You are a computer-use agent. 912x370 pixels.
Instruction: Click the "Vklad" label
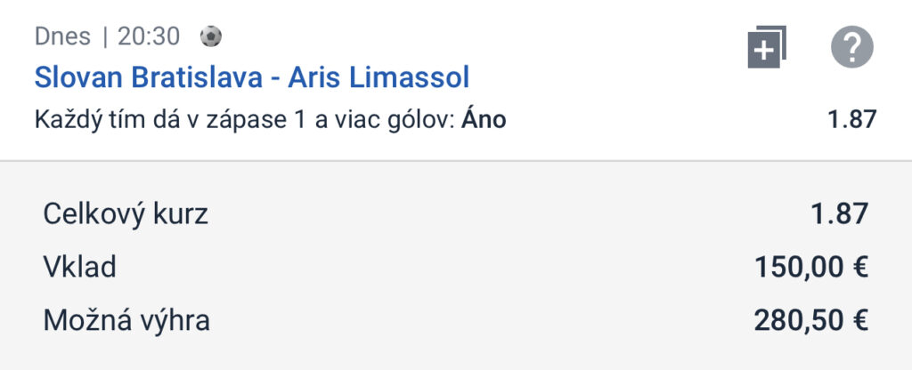pyautogui.click(x=80, y=267)
